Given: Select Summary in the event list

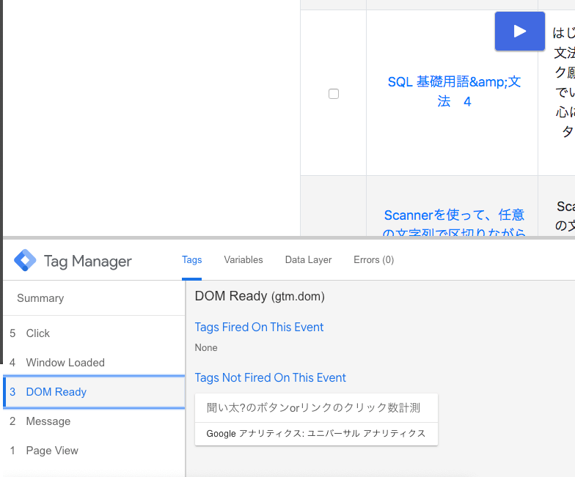Looking at the screenshot, I should pos(94,298).
